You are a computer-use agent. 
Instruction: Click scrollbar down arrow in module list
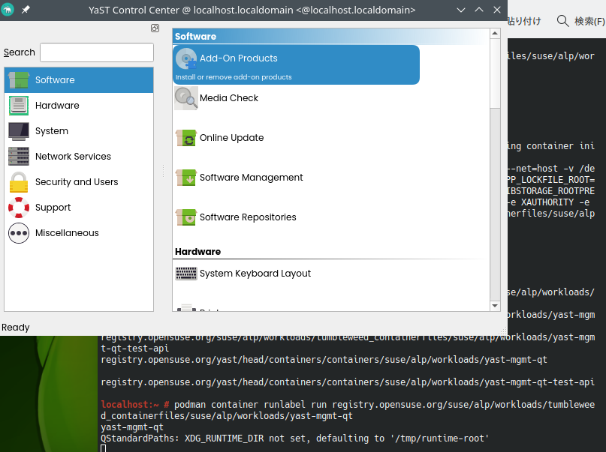pos(495,306)
